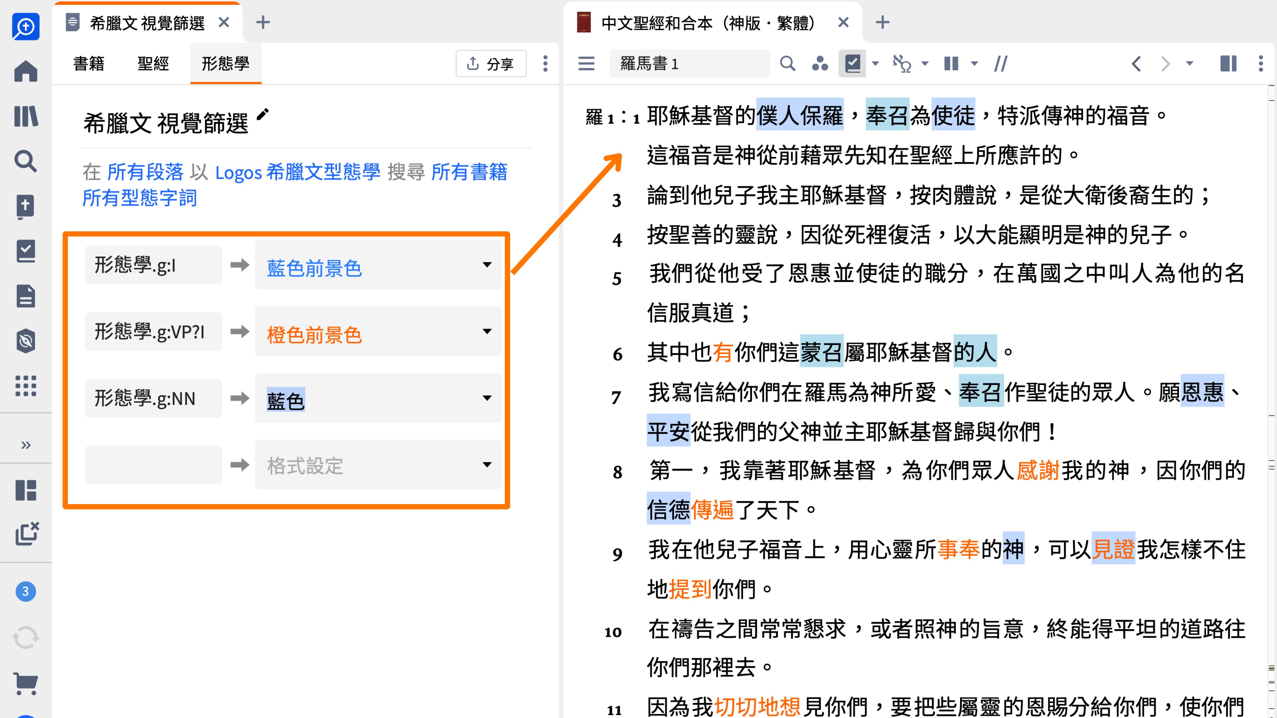Open the Logos search assistant icon
This screenshot has width=1277, height=718.
26,27
